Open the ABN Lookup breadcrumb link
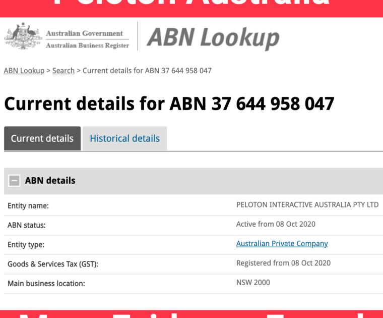This screenshot has height=318, width=383. [24, 71]
